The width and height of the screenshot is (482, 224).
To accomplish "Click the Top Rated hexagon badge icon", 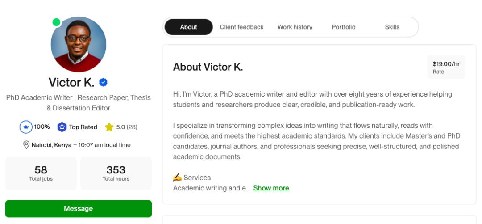I will click(62, 127).
